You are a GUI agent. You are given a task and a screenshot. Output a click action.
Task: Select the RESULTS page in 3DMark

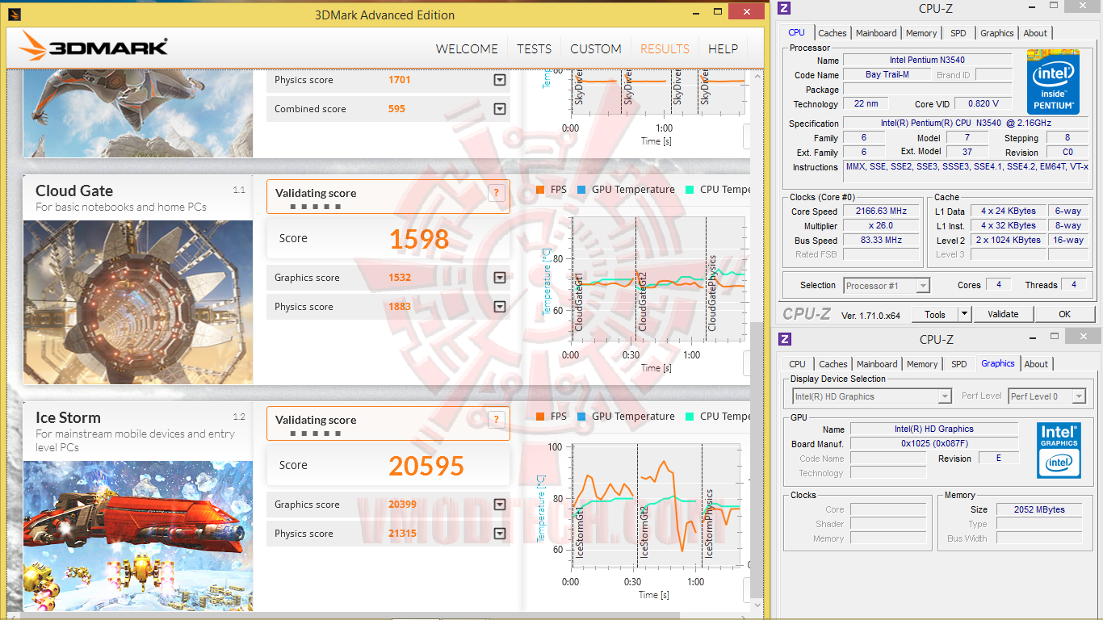coord(665,48)
